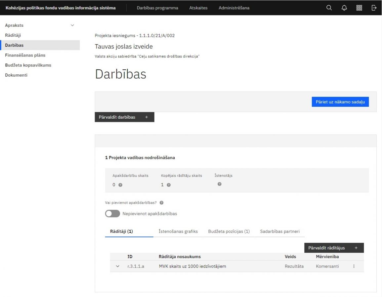Image resolution: width=382 pixels, height=297 pixels.
Task: Click help icon under Īstenotājs
Action: [219, 184]
